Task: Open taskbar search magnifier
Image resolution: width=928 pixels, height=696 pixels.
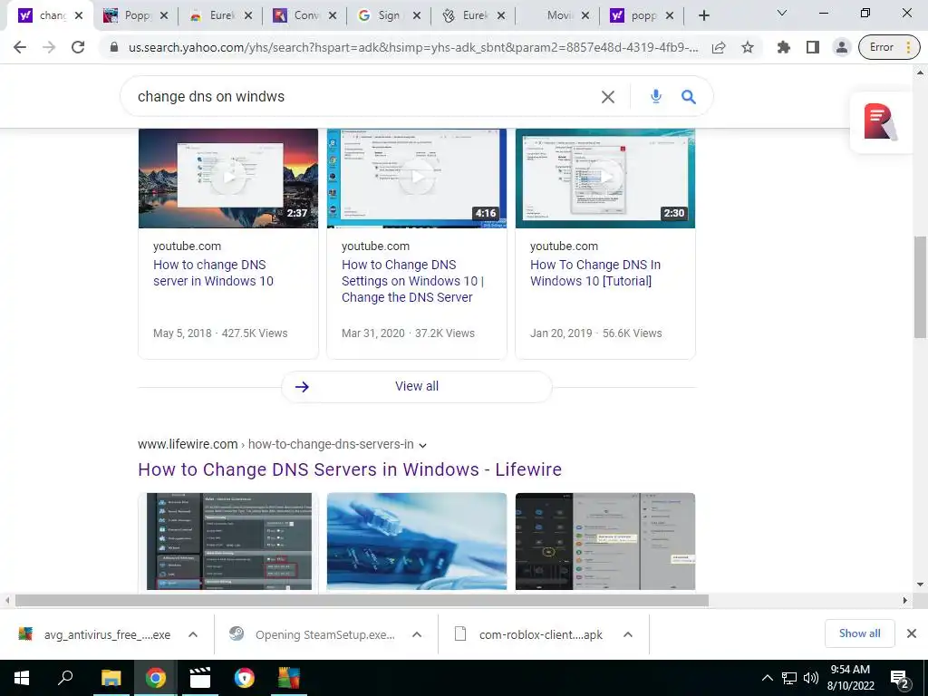Action: pyautogui.click(x=65, y=678)
